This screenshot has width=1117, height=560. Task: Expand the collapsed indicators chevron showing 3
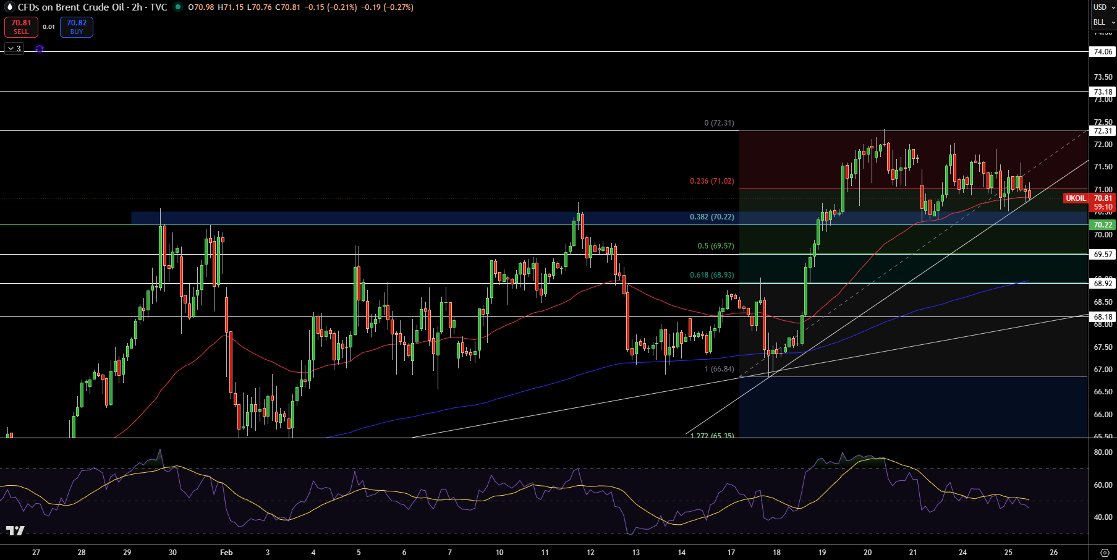click(x=14, y=48)
